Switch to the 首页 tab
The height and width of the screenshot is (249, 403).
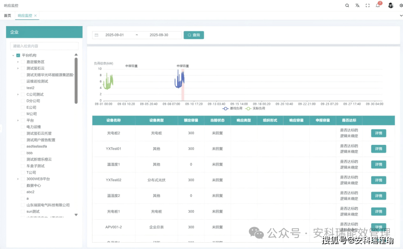click(7, 16)
